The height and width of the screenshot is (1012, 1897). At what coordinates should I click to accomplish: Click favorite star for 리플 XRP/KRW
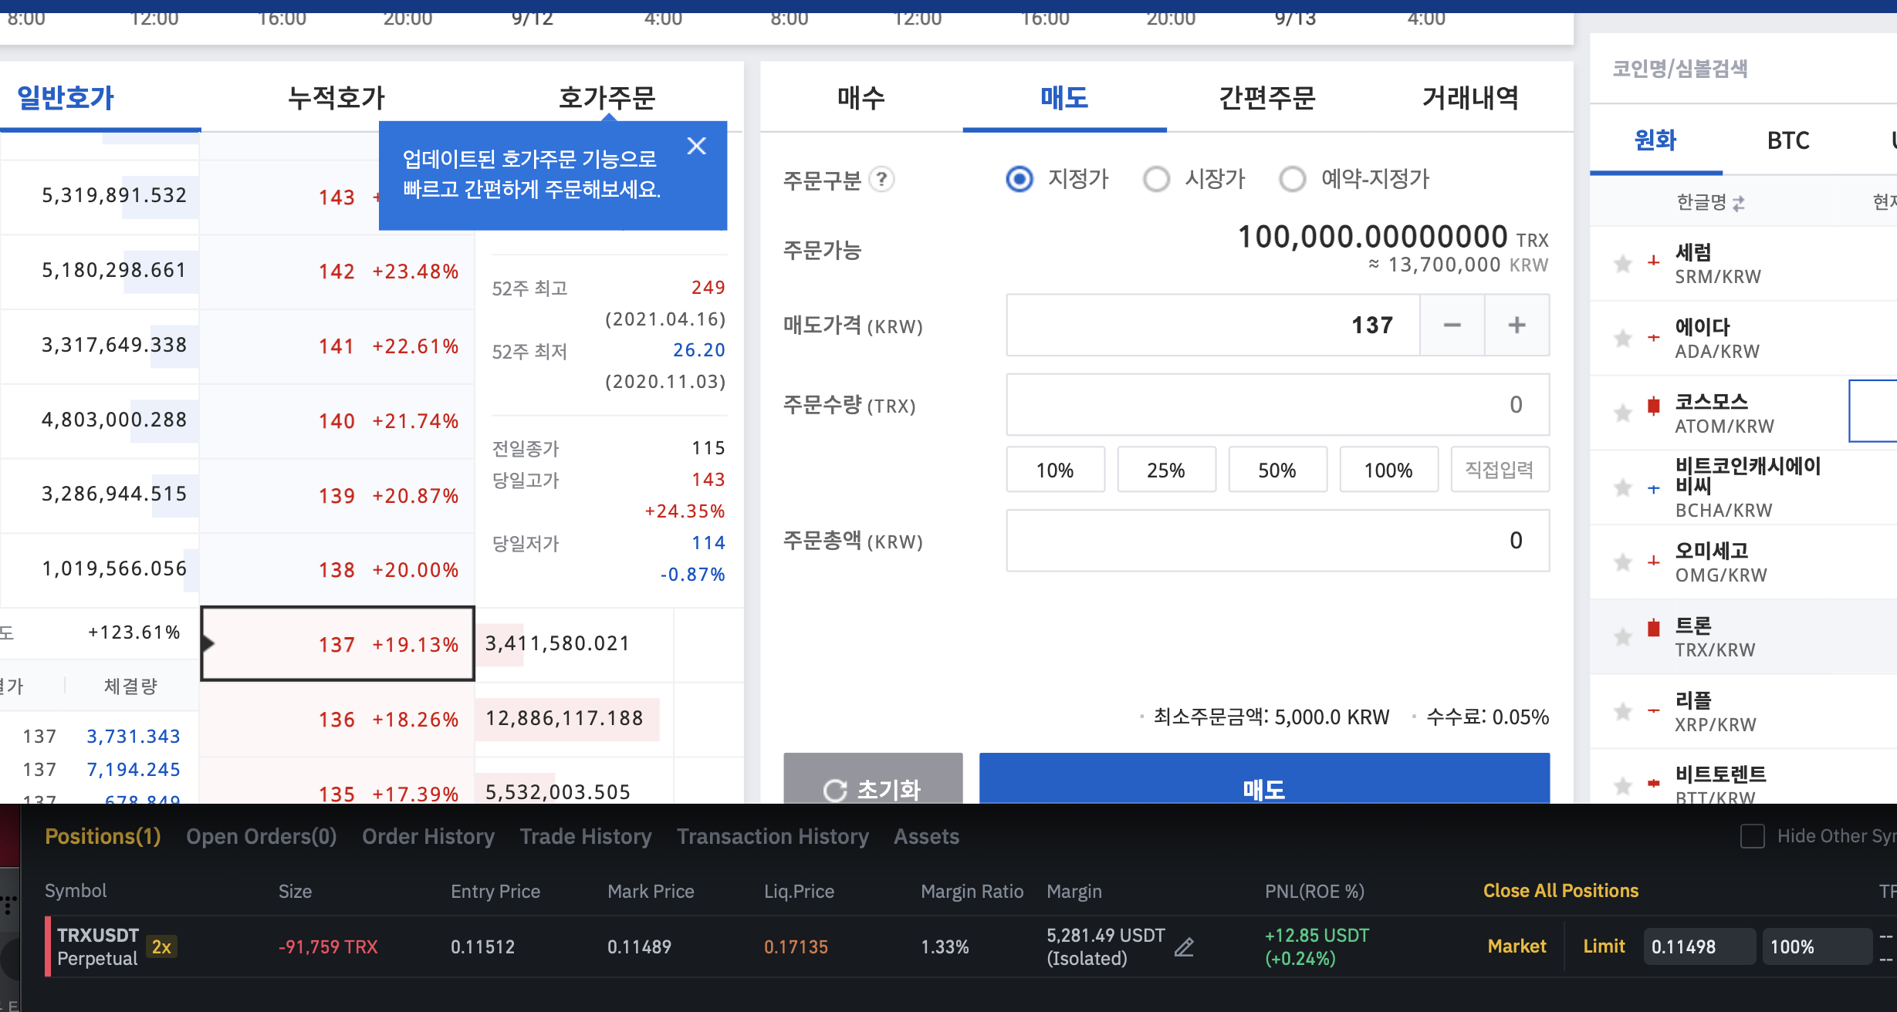1623,711
